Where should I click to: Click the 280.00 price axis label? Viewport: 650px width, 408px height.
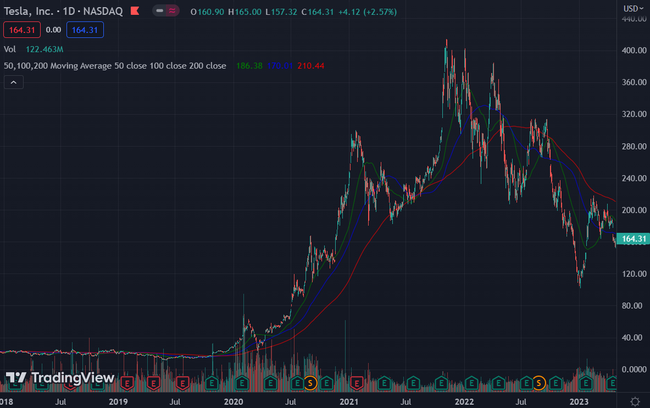(634, 146)
